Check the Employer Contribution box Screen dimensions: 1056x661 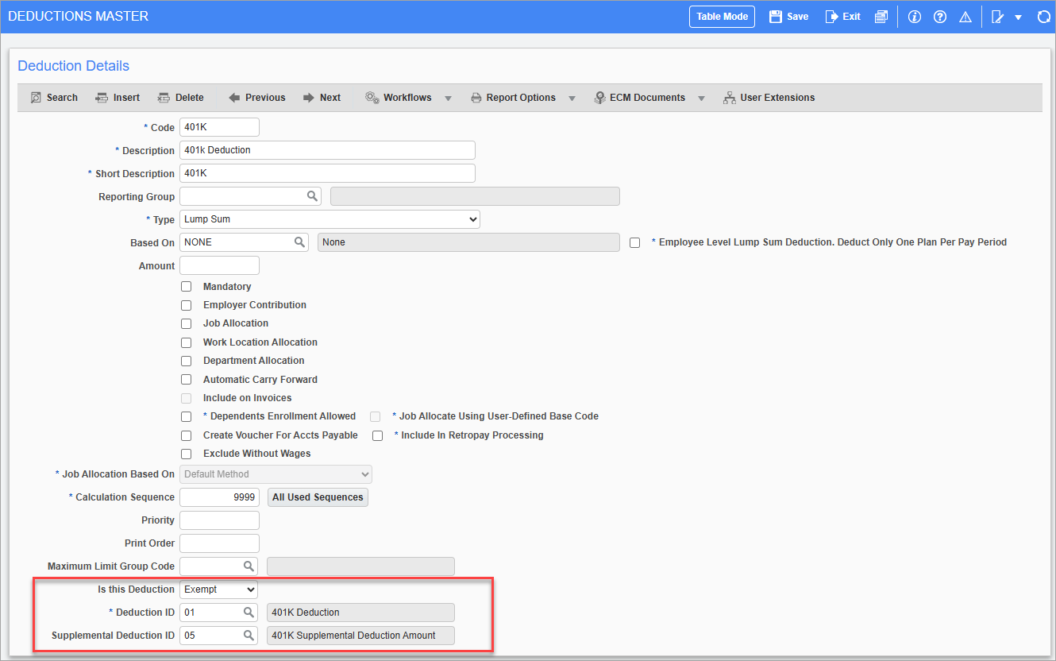click(187, 305)
